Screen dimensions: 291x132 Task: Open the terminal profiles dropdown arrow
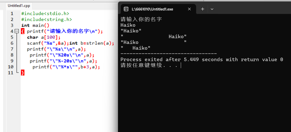coord(212,9)
